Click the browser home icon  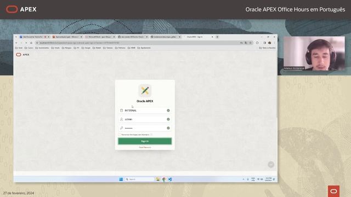pos(31,43)
